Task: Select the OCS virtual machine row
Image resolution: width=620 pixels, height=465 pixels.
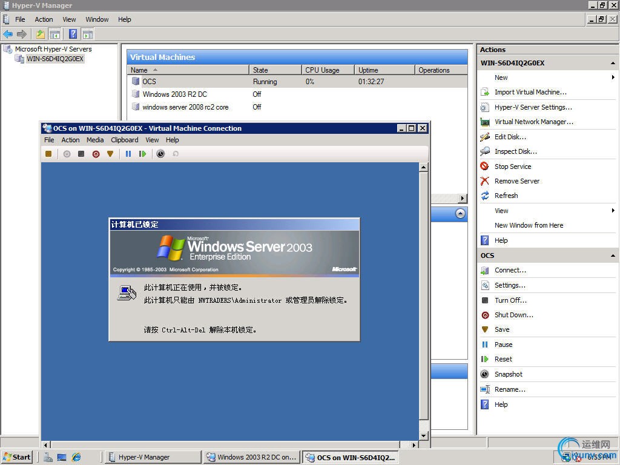Action: [297, 82]
